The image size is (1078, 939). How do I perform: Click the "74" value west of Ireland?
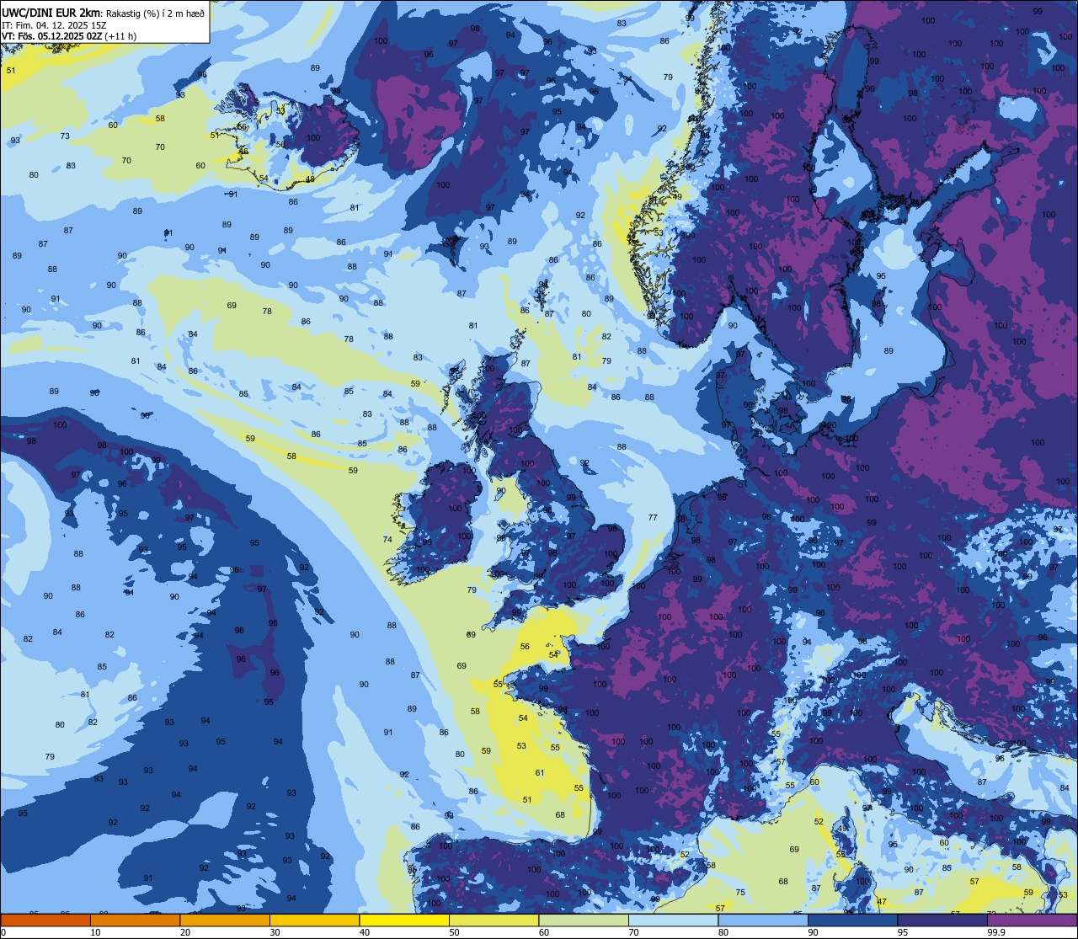click(x=387, y=540)
